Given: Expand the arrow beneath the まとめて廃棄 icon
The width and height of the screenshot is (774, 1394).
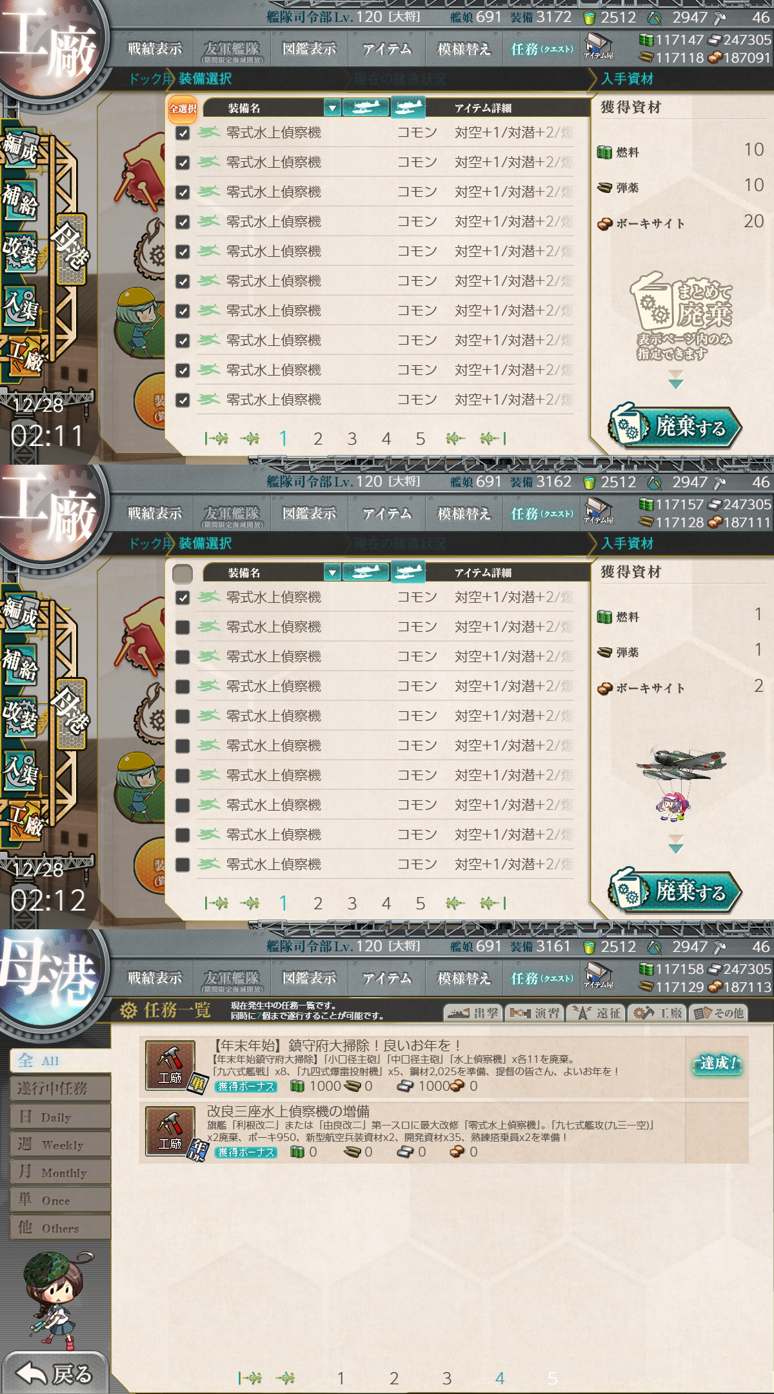Looking at the screenshot, I should pos(675,379).
